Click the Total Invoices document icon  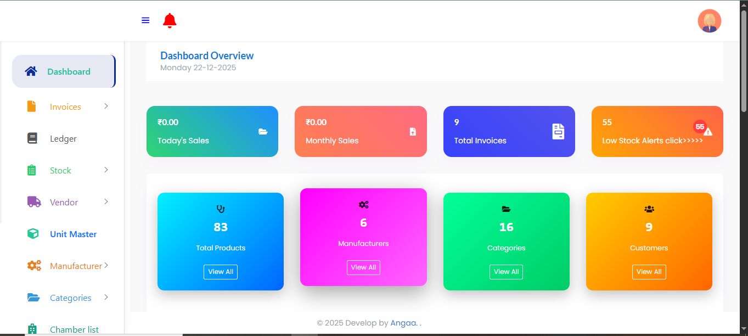[558, 131]
